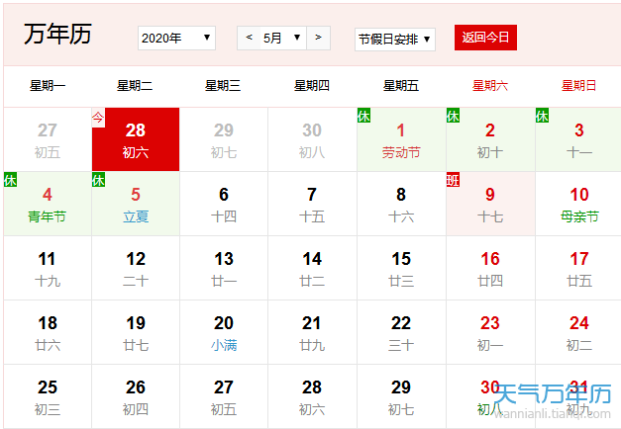Select May 17 廿五 date cell
The image size is (621, 429).
coord(578,268)
